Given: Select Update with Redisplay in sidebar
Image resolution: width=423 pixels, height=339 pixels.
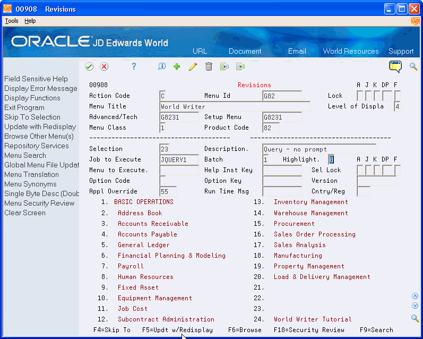Looking at the screenshot, I should click(x=40, y=126).
